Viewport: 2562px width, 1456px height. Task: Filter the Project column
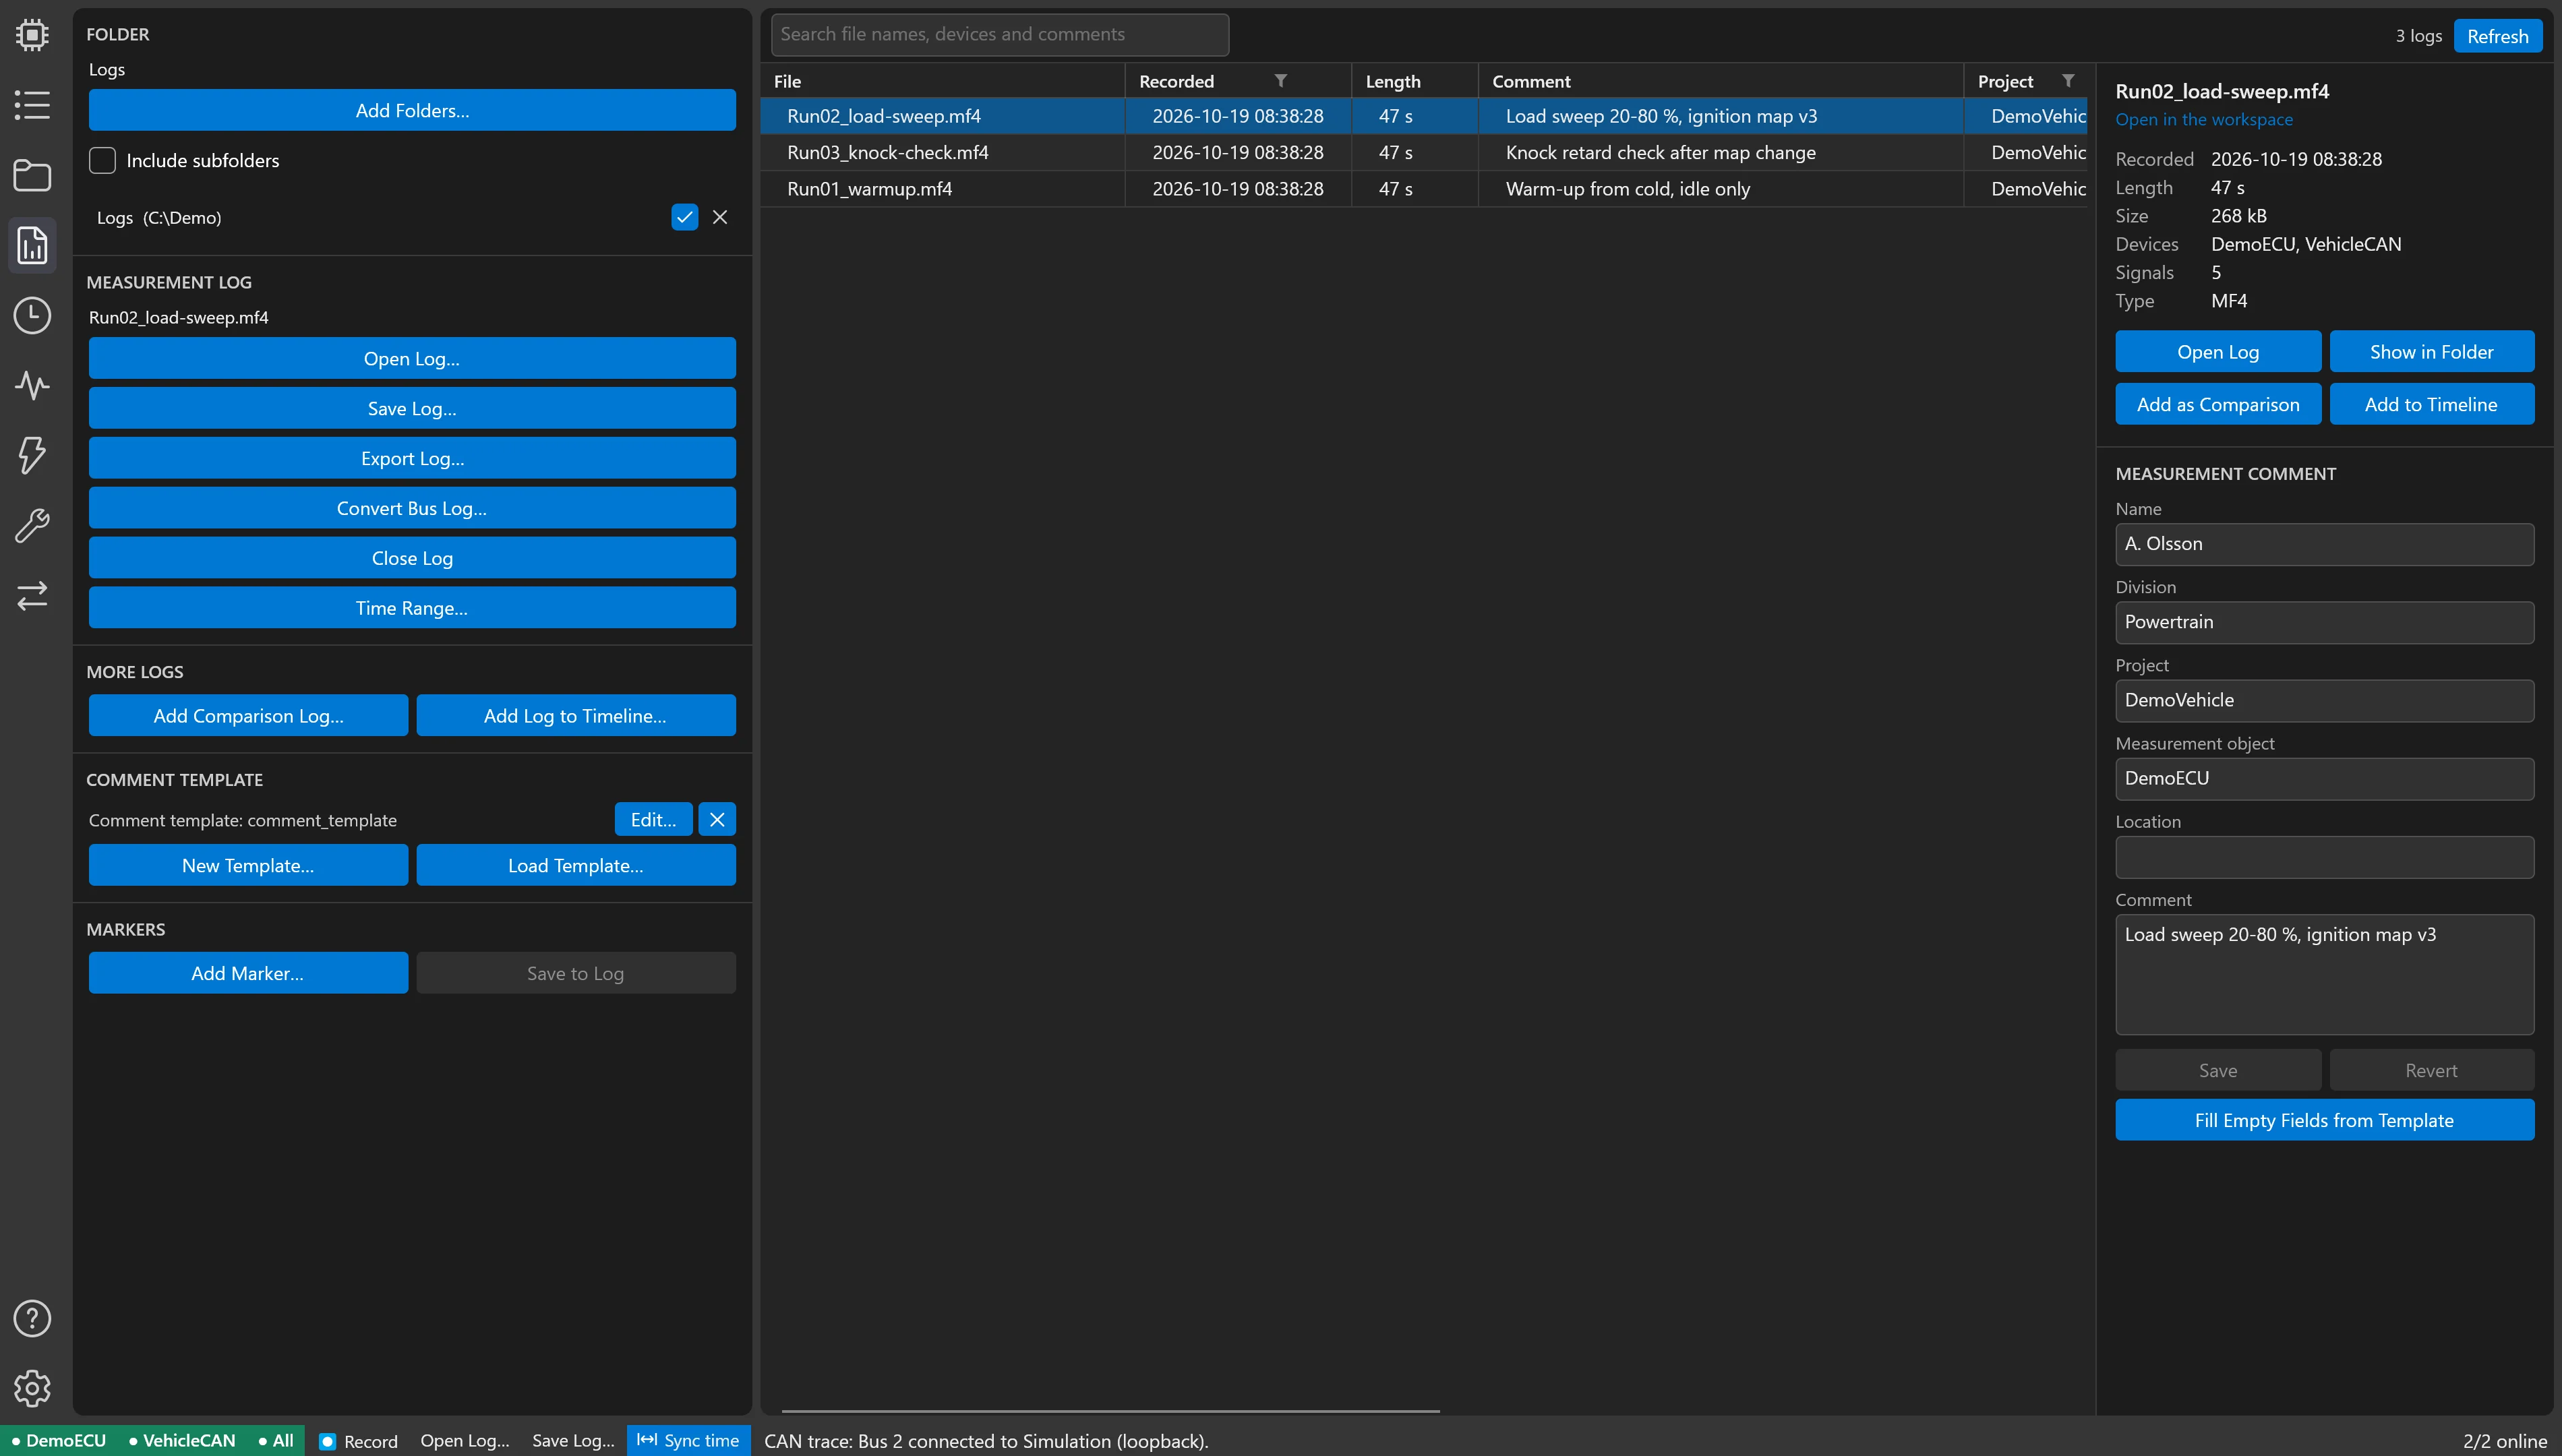(2068, 81)
